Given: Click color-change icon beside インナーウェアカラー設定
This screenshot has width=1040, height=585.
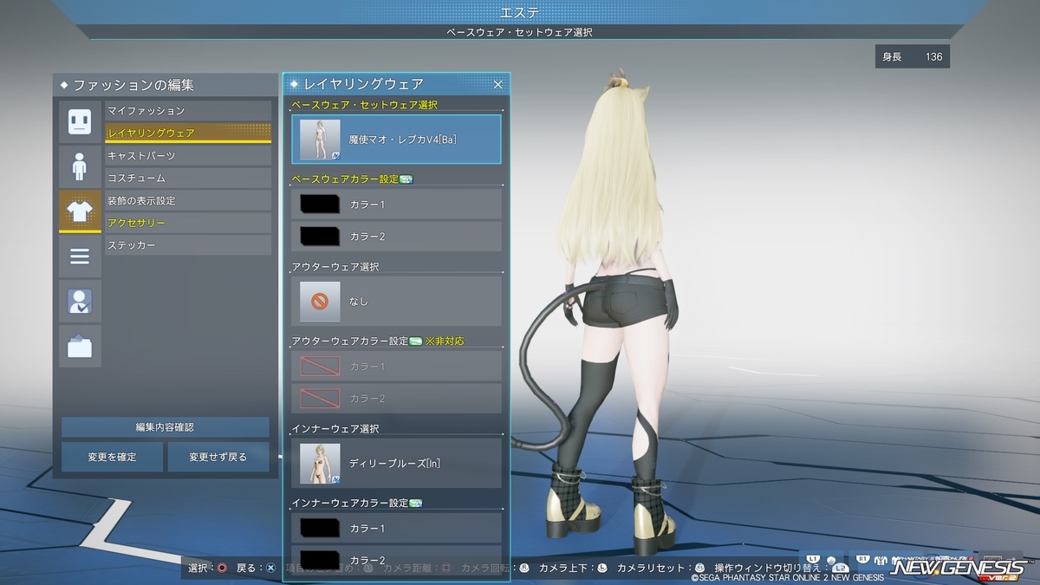Looking at the screenshot, I should pos(416,503).
